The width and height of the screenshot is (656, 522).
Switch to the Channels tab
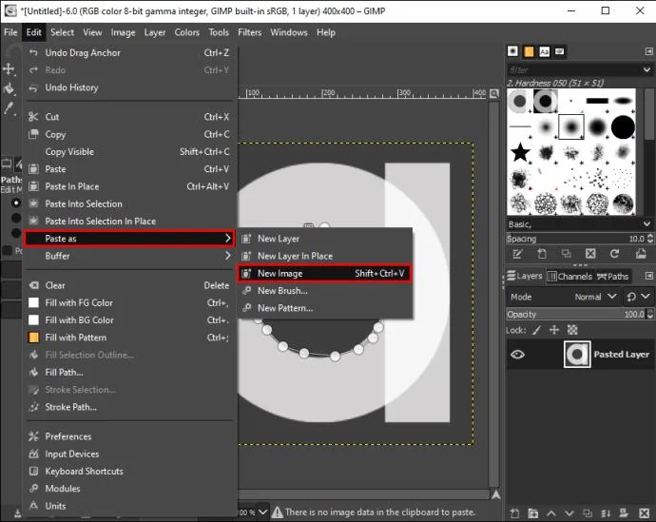569,276
